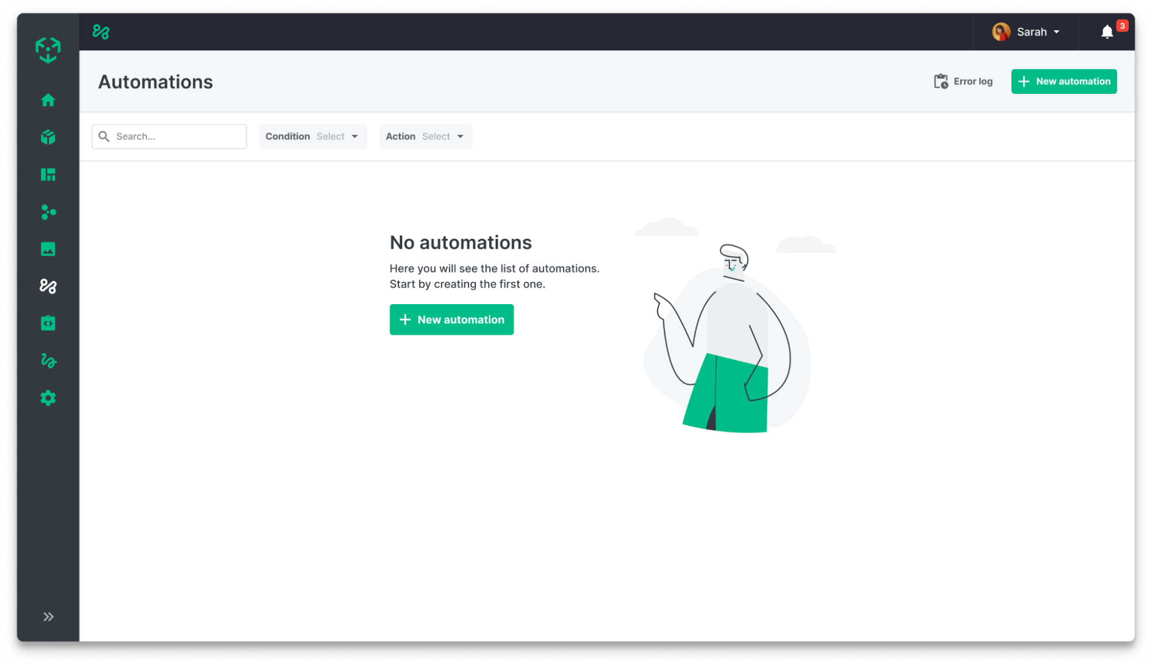This screenshot has width=1152, height=664.
Task: Open Settings via the sidebar gear icon
Action: (x=48, y=398)
